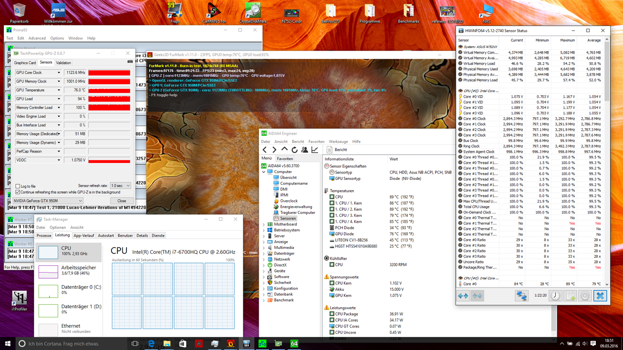Open NAS desktop shortcut
The width and height of the screenshot is (623, 350).
(487, 13)
